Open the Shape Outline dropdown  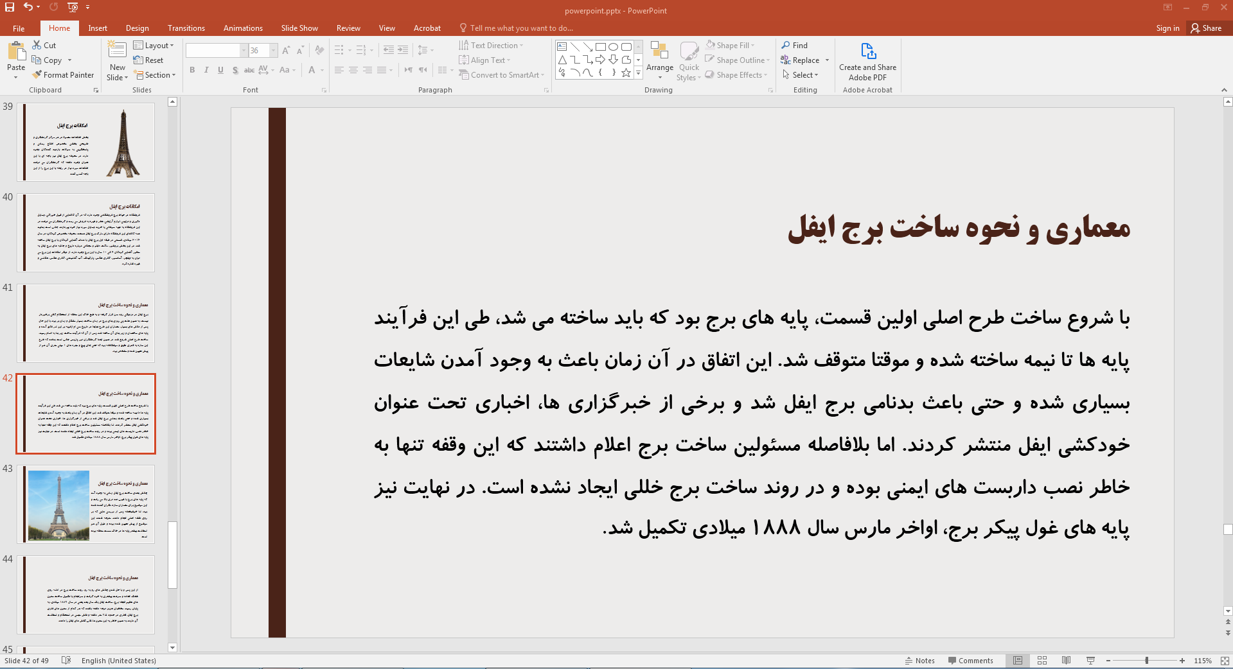tap(737, 60)
